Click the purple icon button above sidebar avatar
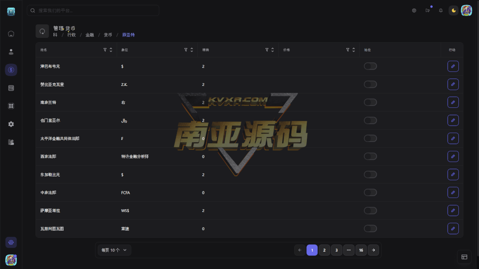Image resolution: width=479 pixels, height=269 pixels. 11,242
